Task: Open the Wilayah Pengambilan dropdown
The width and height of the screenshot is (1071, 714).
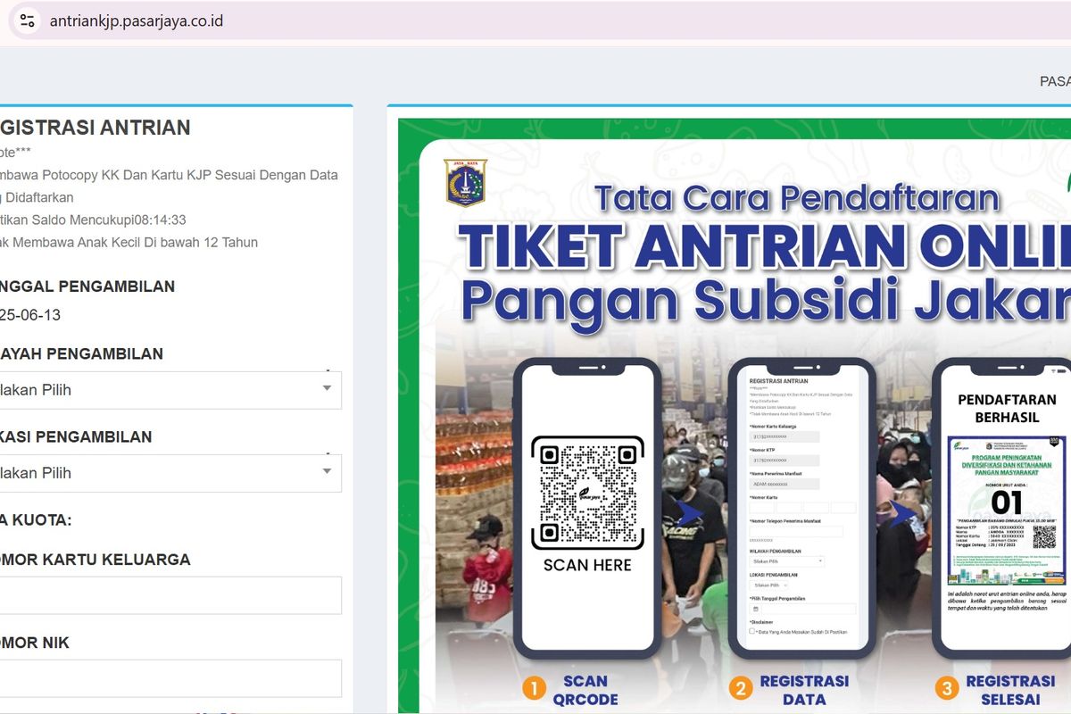Action: (170, 390)
